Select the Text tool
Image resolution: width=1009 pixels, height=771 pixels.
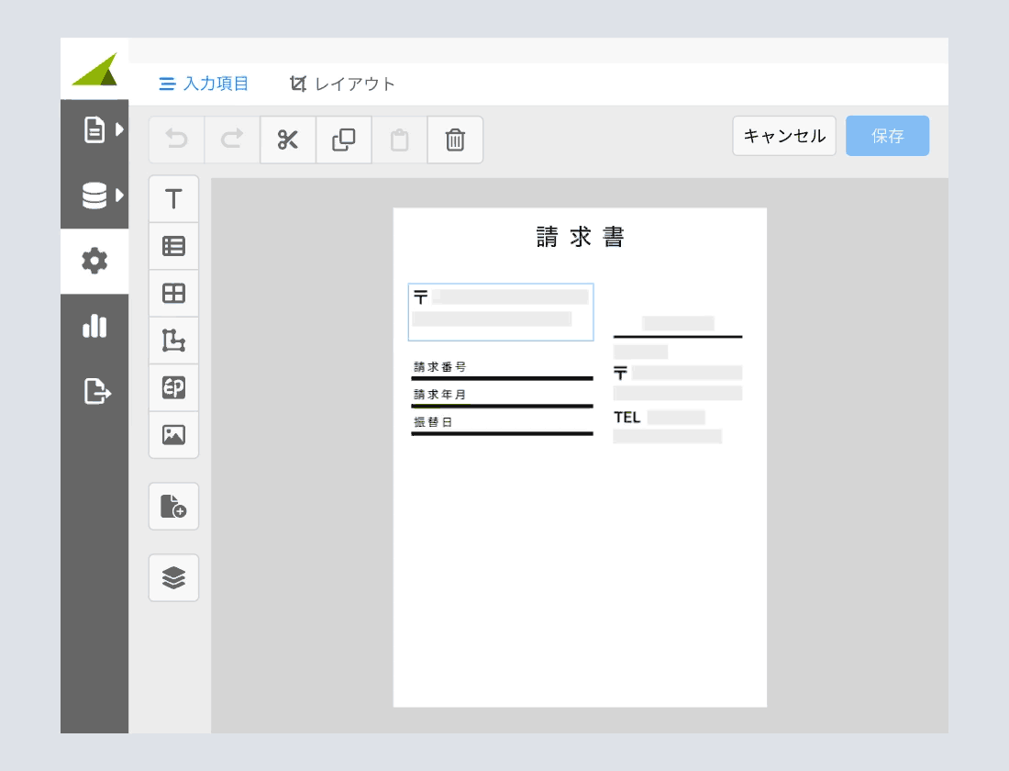[x=173, y=197]
